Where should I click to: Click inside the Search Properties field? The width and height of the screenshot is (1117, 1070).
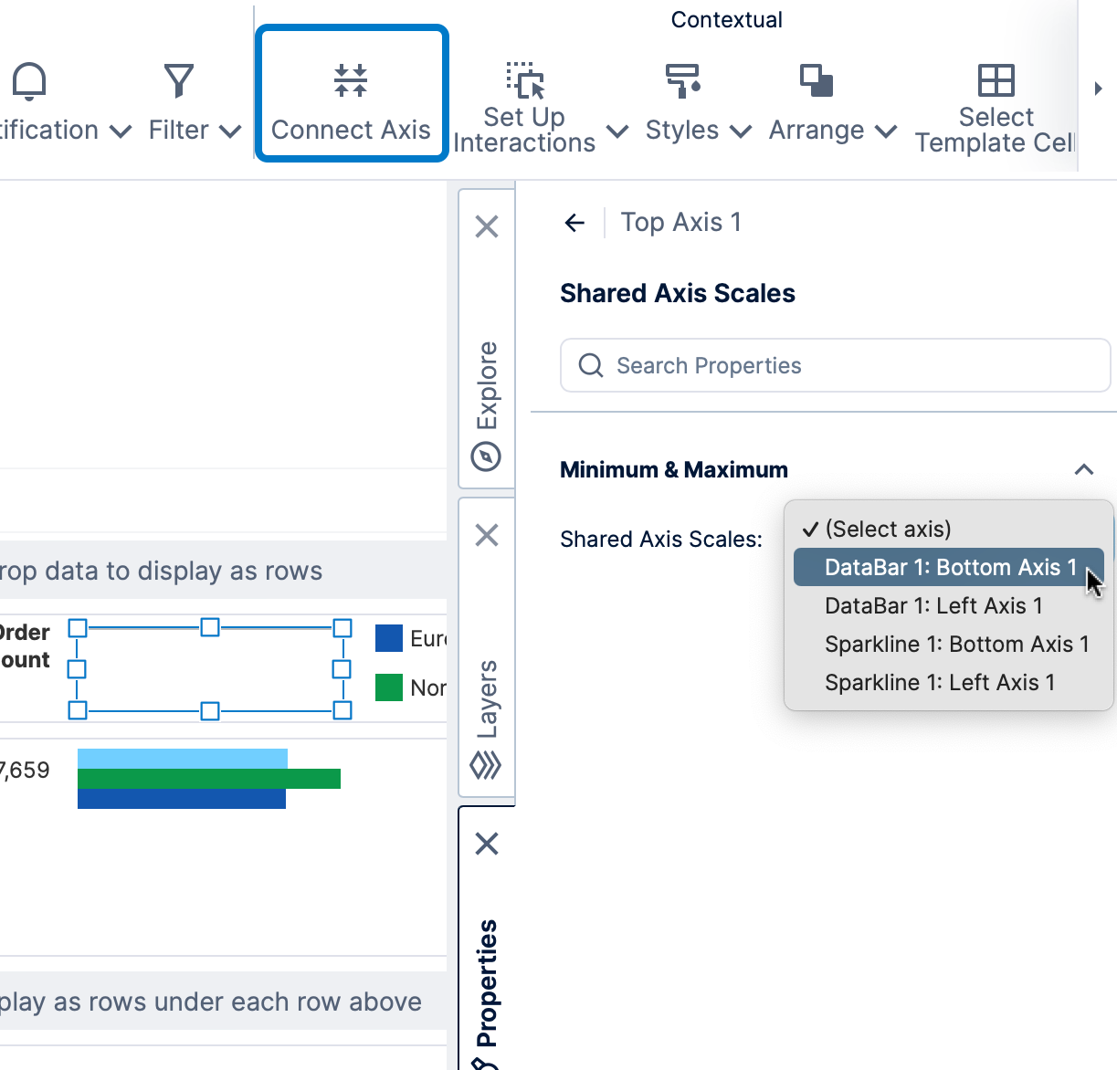pos(822,365)
